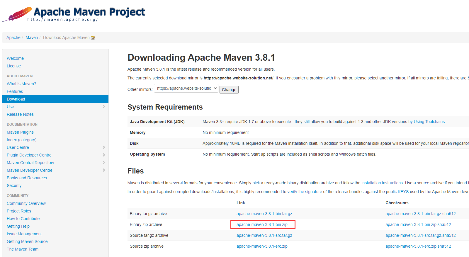The image size is (469, 257).
Task: Open What is Maven? page
Action: coord(21,84)
